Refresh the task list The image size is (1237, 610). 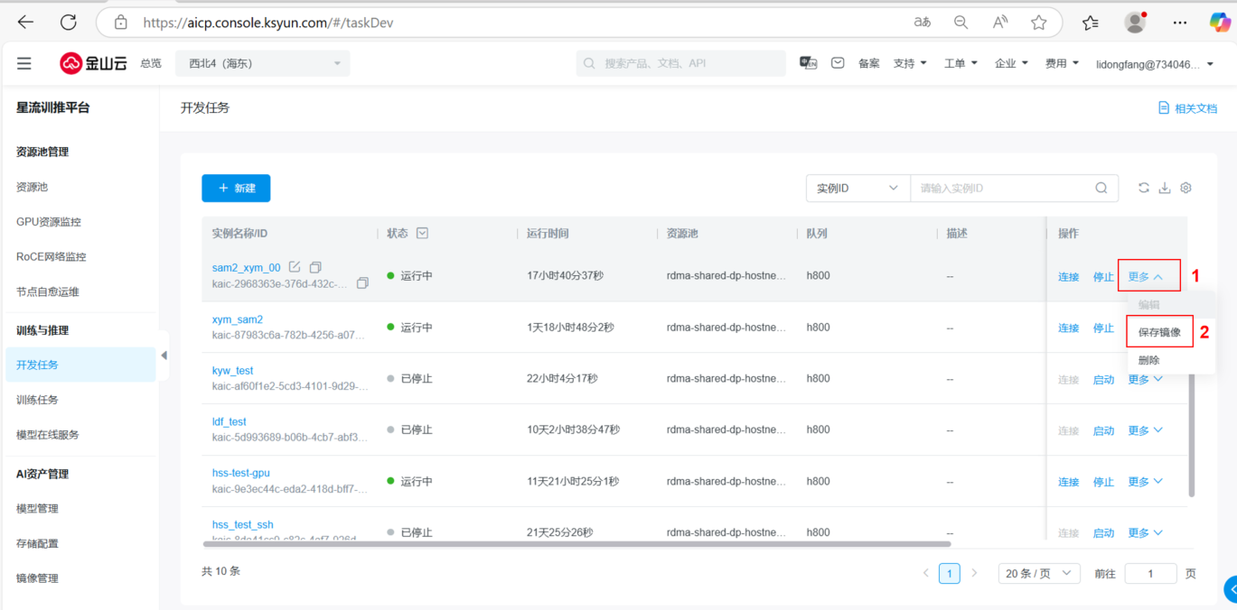tap(1143, 188)
